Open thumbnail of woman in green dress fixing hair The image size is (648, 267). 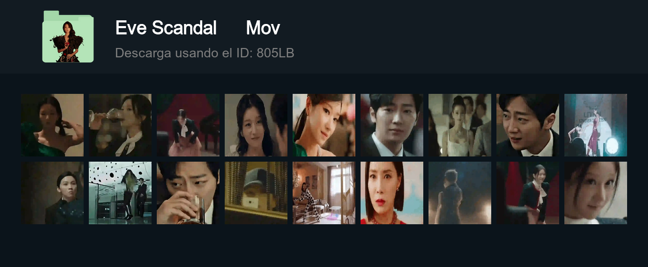pyautogui.click(x=52, y=125)
